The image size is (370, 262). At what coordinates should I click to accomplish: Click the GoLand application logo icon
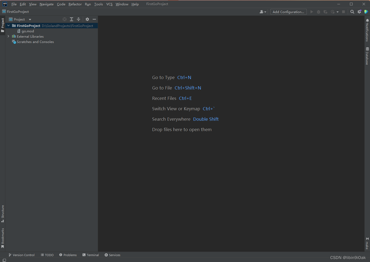pos(5,4)
